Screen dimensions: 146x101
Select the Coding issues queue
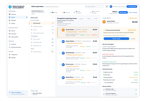pos(42,23)
